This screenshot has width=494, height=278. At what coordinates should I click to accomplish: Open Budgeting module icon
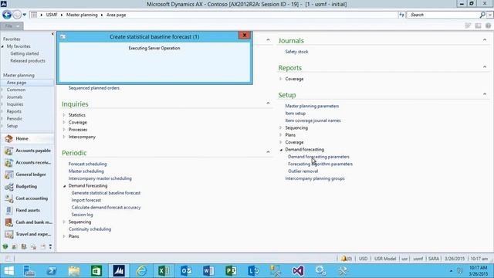click(x=8, y=186)
